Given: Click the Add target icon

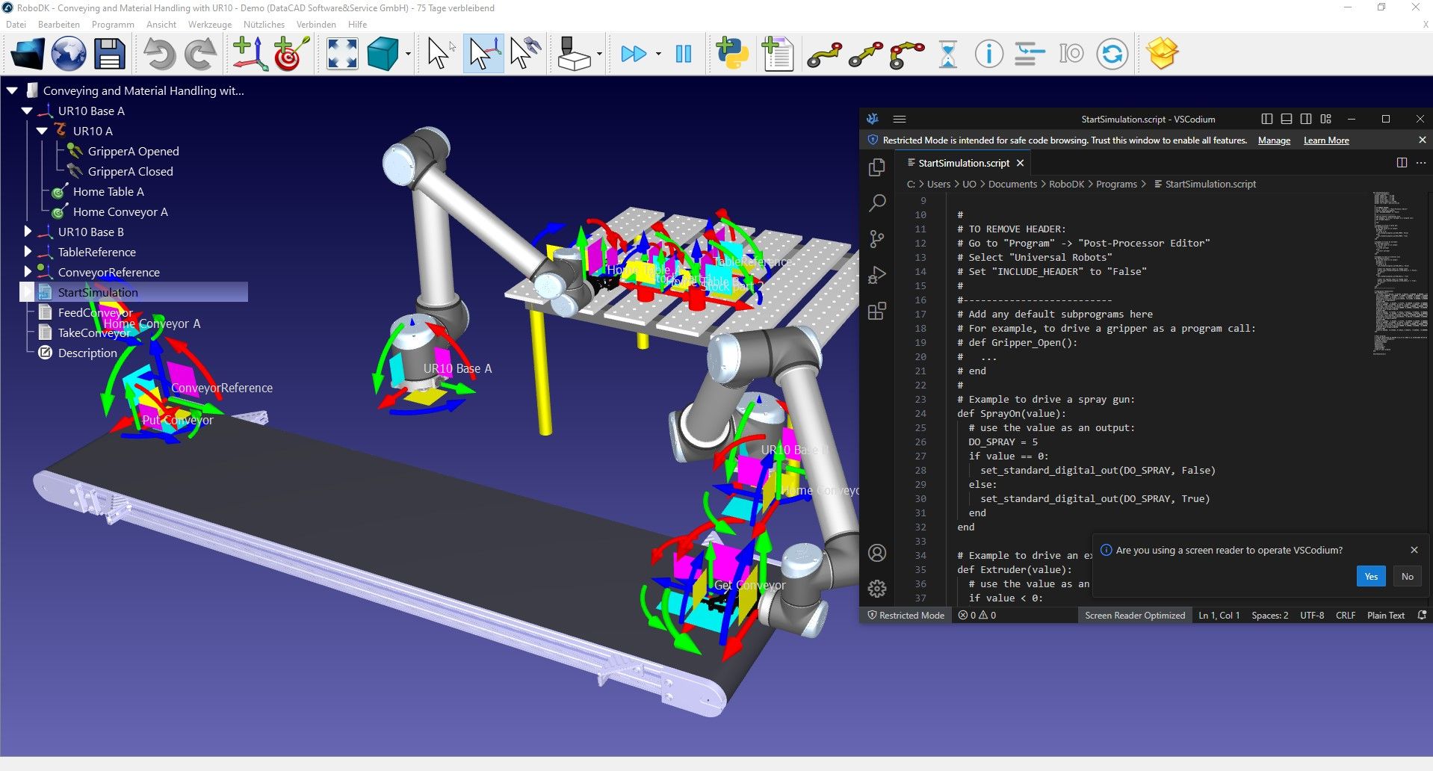Looking at the screenshot, I should [291, 55].
